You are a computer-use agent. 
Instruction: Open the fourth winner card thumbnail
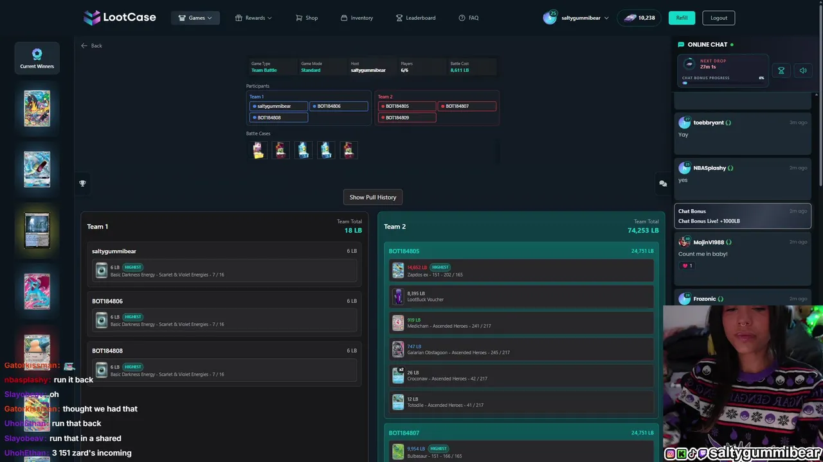coord(37,291)
